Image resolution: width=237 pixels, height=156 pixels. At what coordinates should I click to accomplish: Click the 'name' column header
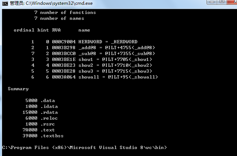click(84, 30)
